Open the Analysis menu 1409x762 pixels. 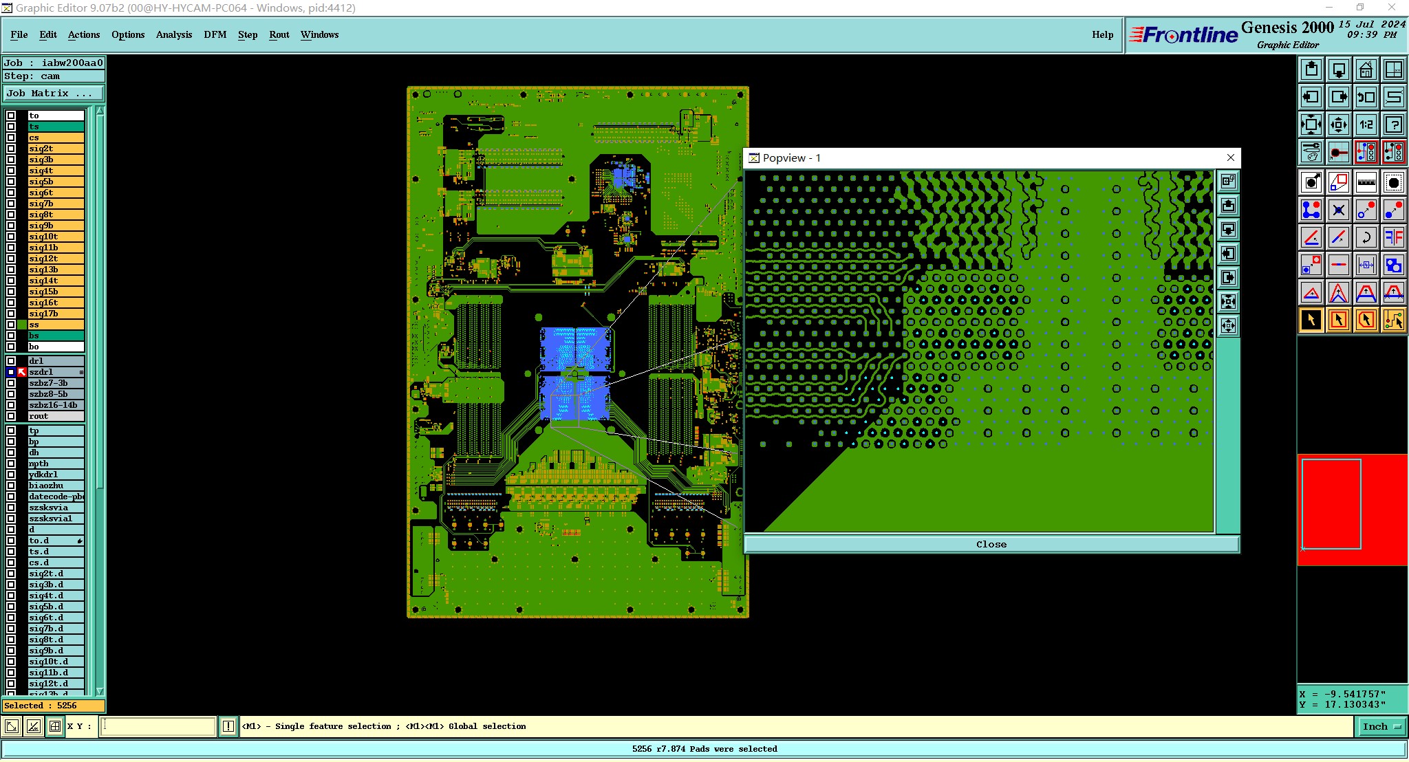click(x=173, y=34)
